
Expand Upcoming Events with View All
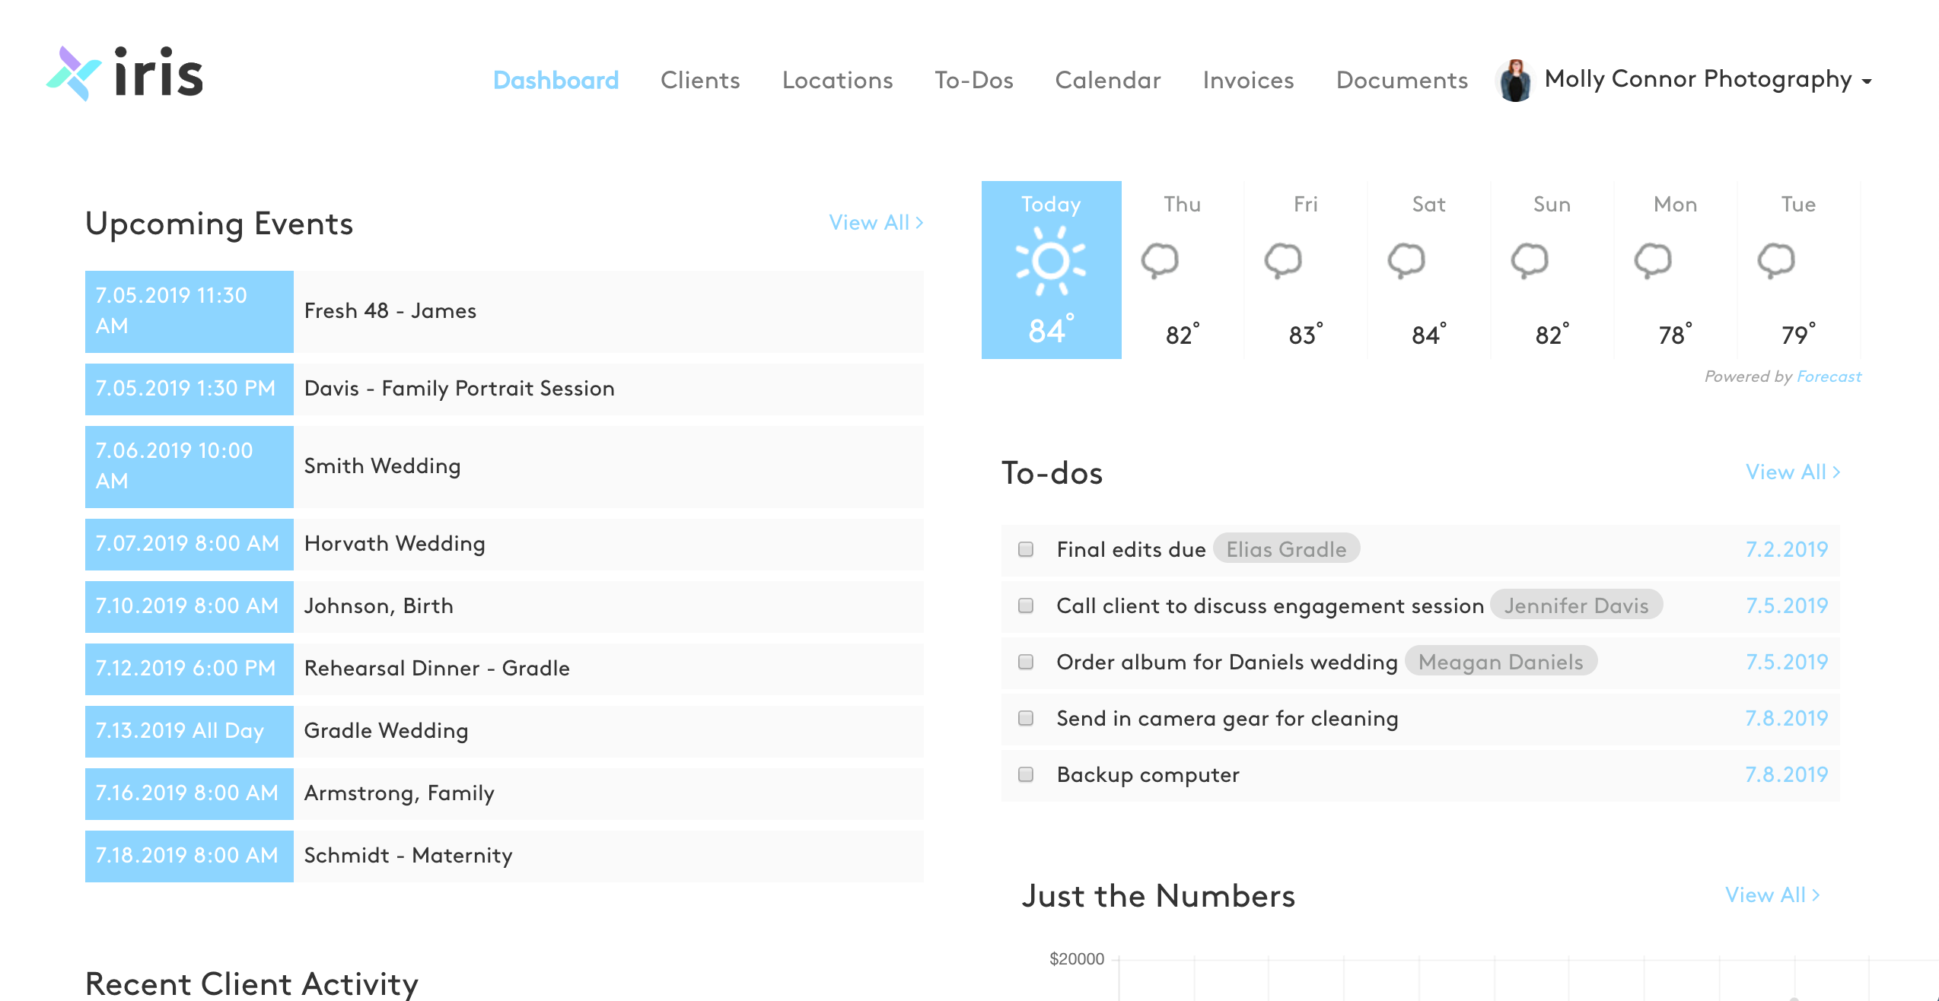(x=875, y=222)
